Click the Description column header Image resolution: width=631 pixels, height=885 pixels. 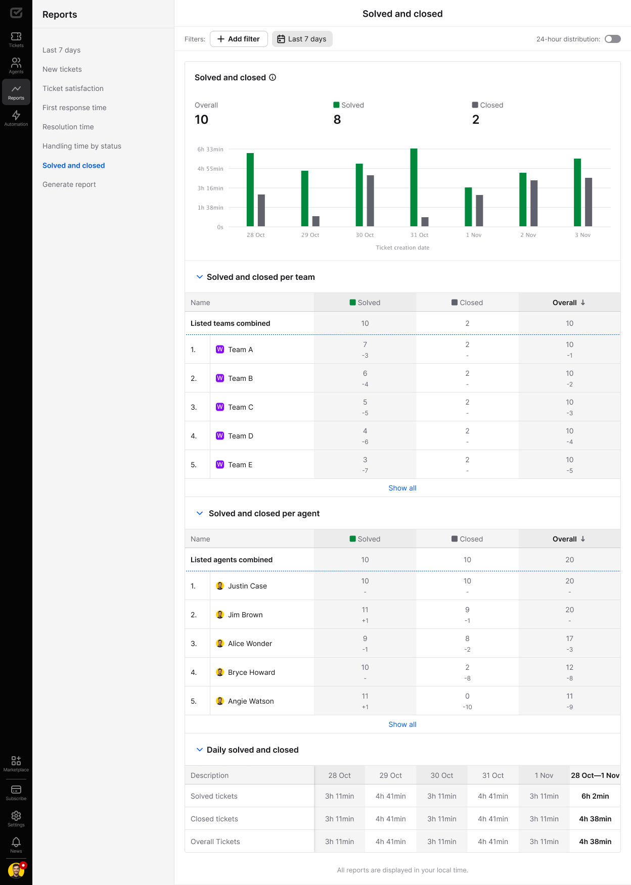(209, 775)
